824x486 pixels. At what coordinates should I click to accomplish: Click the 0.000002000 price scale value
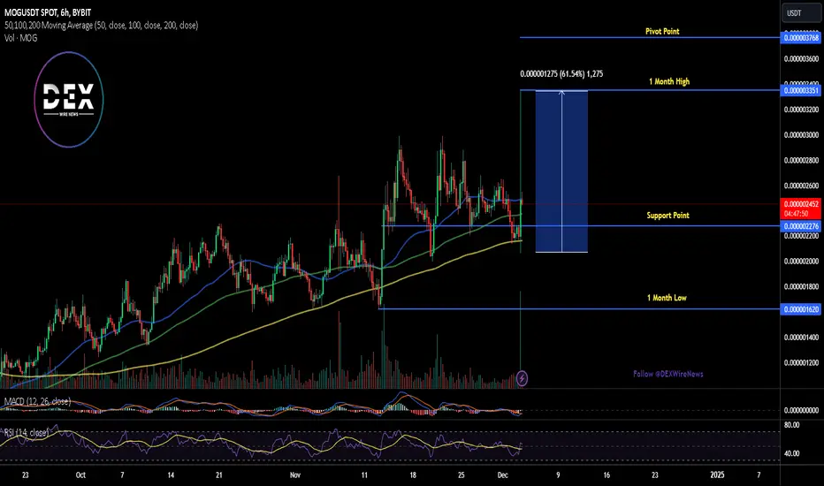(x=801, y=262)
